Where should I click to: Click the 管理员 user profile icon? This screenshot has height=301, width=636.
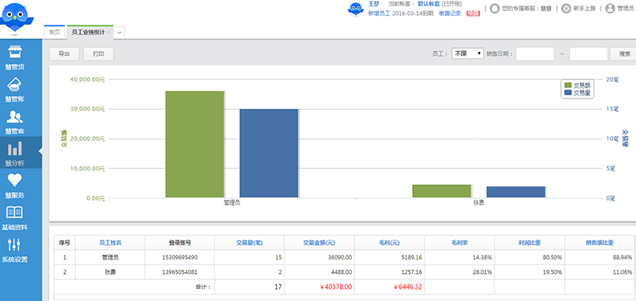pos(610,8)
